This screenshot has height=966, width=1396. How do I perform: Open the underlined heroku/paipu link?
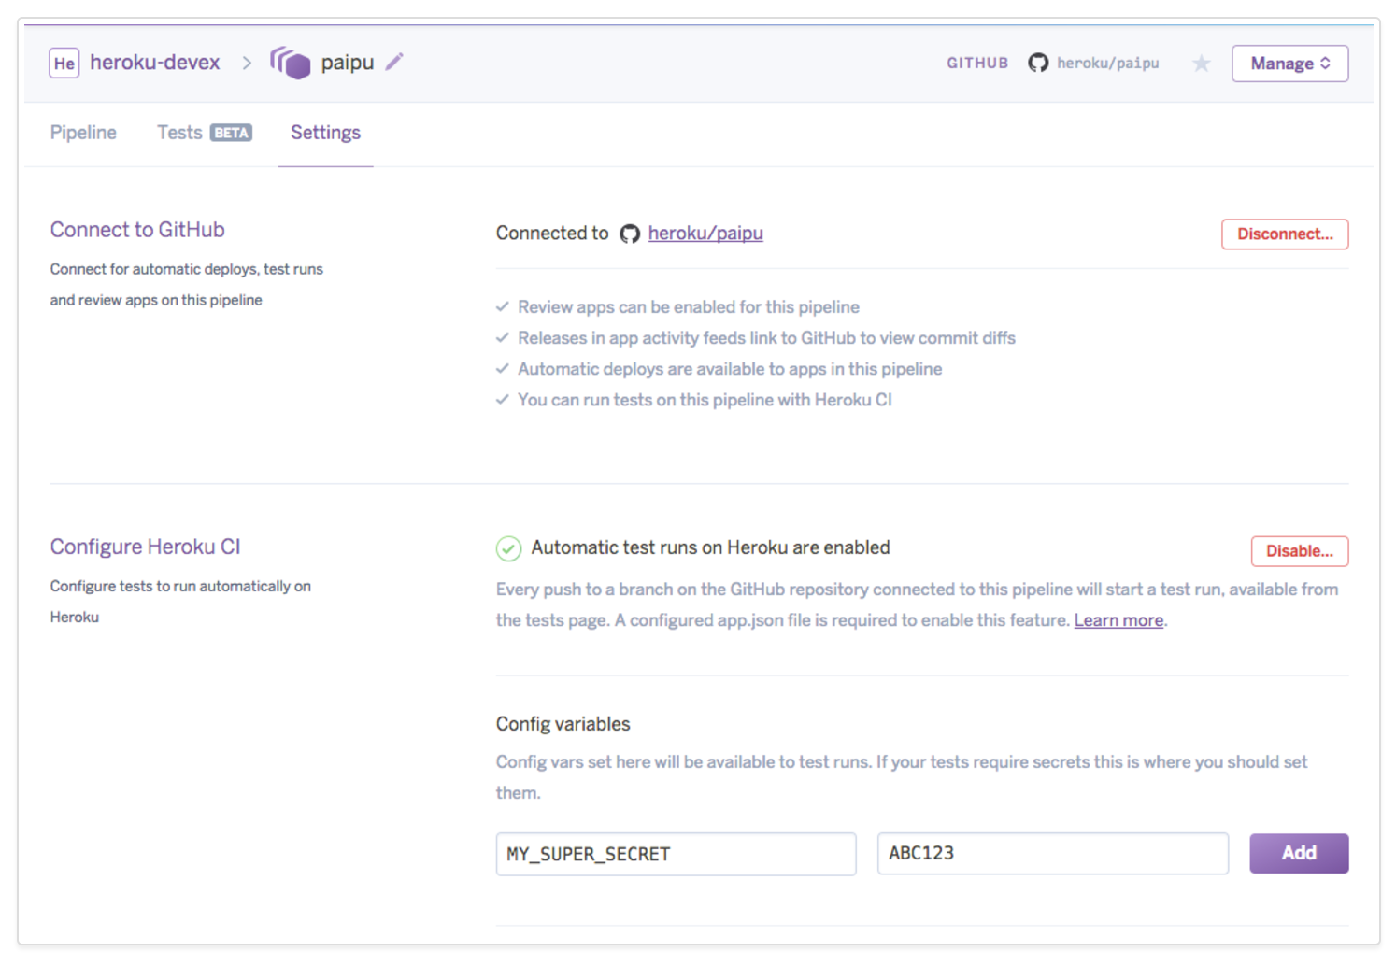[705, 233]
